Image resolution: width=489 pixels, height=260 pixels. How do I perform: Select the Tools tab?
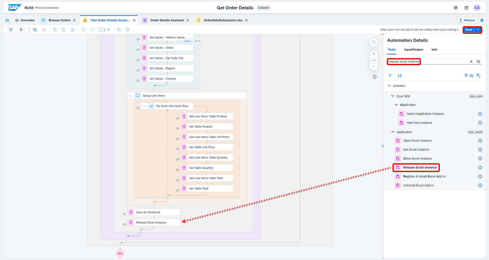coord(392,50)
